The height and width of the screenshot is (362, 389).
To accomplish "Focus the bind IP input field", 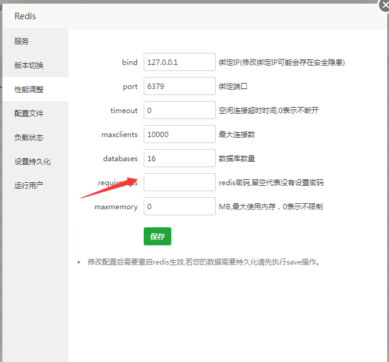I will (x=180, y=62).
